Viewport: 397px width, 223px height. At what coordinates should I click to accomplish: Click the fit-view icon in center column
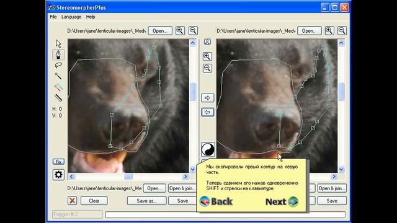click(207, 42)
